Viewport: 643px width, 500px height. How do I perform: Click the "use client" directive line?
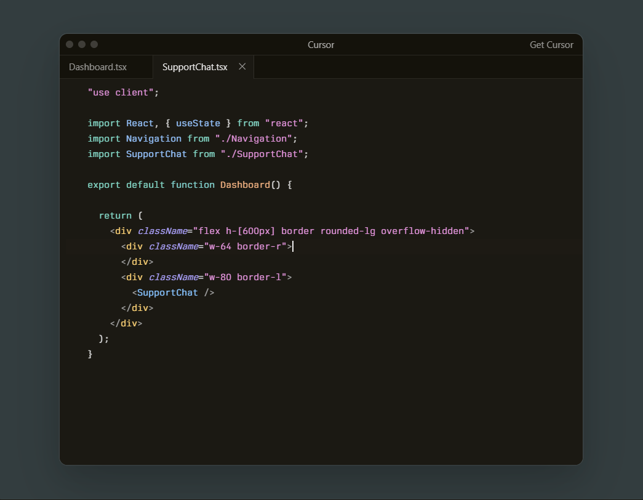(122, 92)
